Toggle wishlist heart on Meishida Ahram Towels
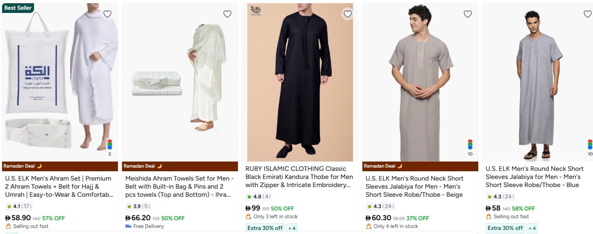 [227, 14]
